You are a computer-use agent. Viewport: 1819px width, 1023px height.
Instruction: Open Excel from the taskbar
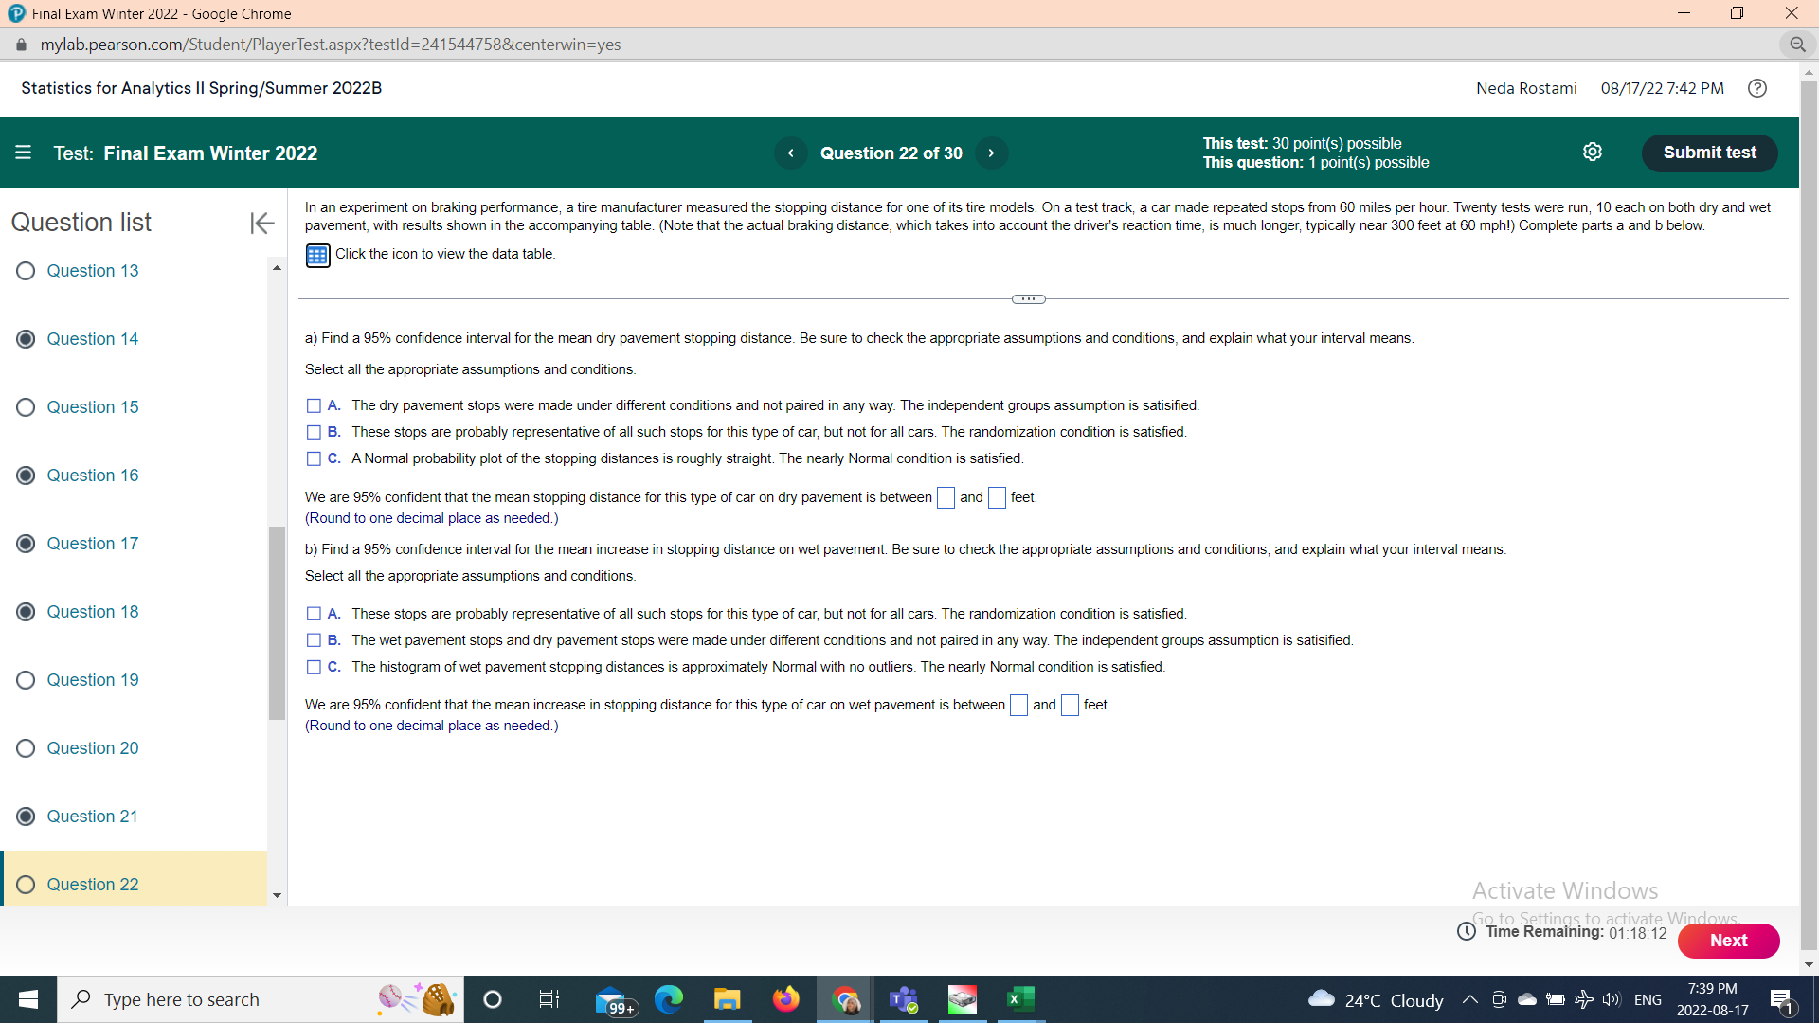point(1020,998)
